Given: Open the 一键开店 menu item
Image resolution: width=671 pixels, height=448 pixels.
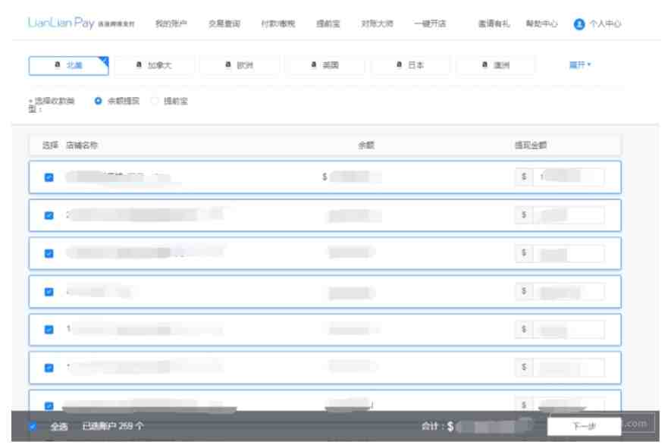Looking at the screenshot, I should pos(430,23).
